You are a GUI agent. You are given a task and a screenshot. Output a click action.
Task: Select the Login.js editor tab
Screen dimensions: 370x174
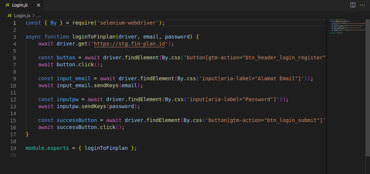[x=20, y=5]
